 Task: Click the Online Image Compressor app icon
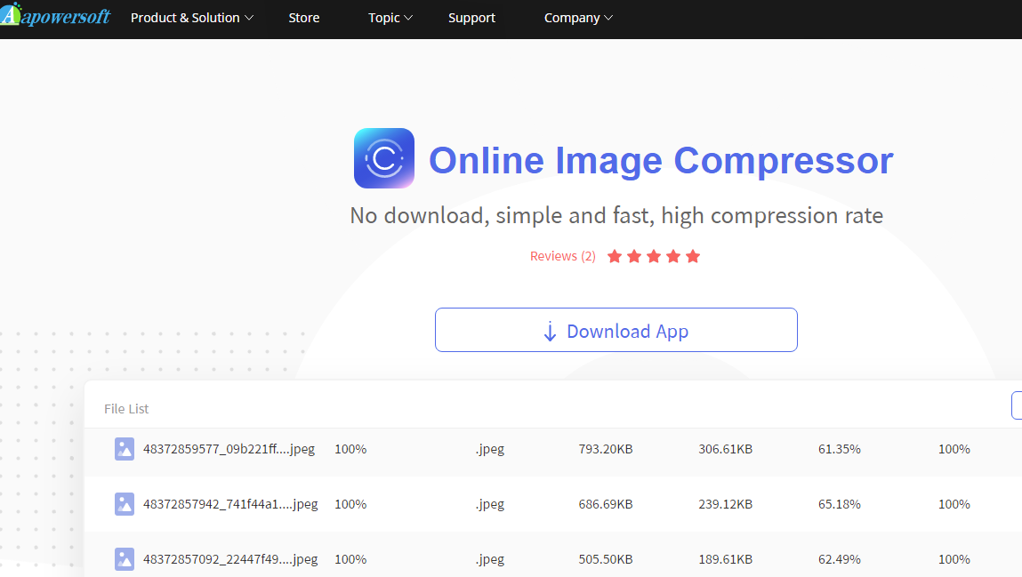384,158
